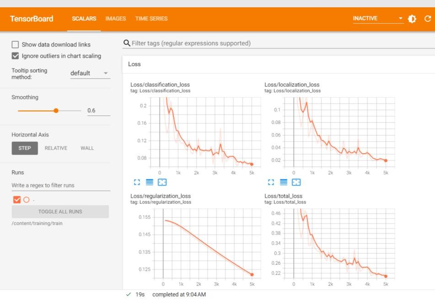This screenshot has height=302, width=435.
Task: Uncheck Ignore outliers in chart scaling
Action: point(16,56)
